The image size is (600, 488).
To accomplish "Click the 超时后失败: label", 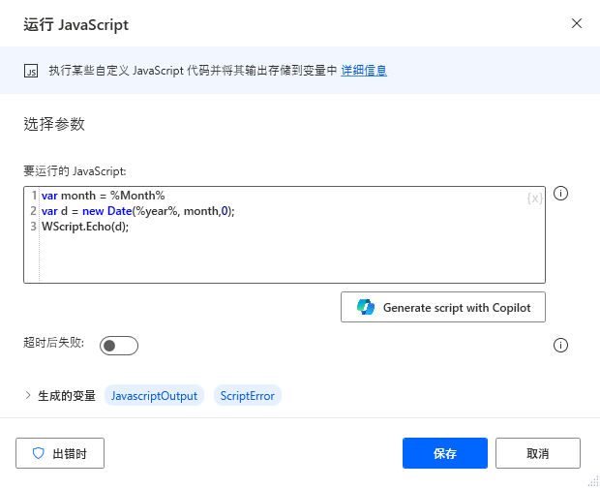I will (x=53, y=342).
